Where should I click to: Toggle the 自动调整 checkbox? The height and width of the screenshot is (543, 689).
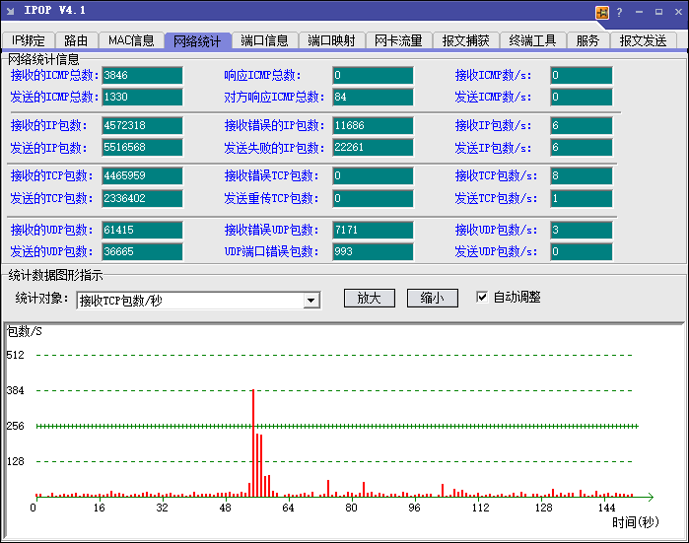tap(482, 297)
